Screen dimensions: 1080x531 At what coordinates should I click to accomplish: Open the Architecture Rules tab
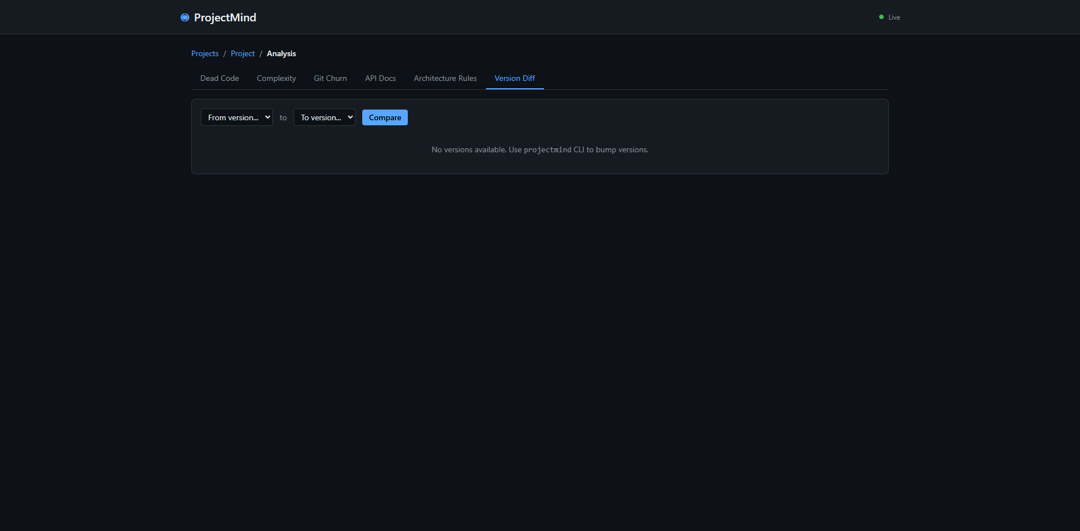pos(445,78)
